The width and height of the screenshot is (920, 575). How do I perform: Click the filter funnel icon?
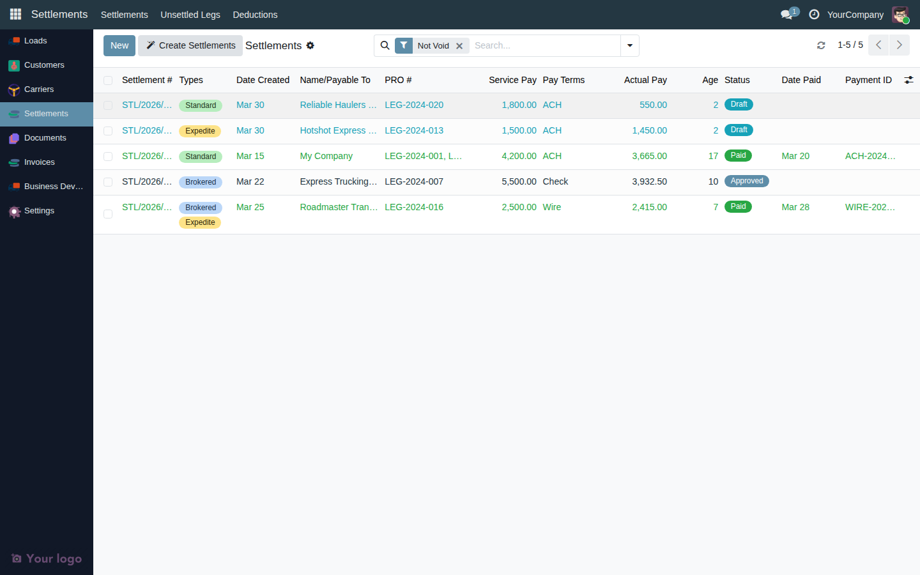(404, 45)
